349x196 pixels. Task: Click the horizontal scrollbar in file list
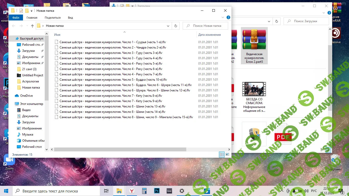click(x=120, y=150)
